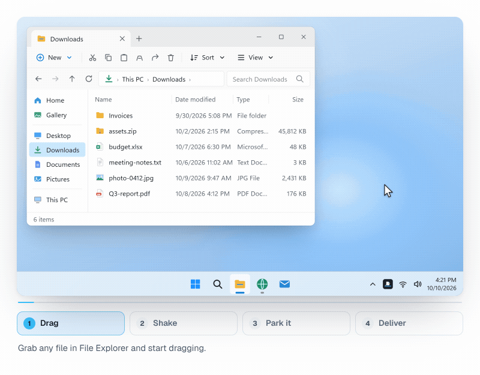
Task: Click Downloads in the breadcrumb
Action: (169, 79)
